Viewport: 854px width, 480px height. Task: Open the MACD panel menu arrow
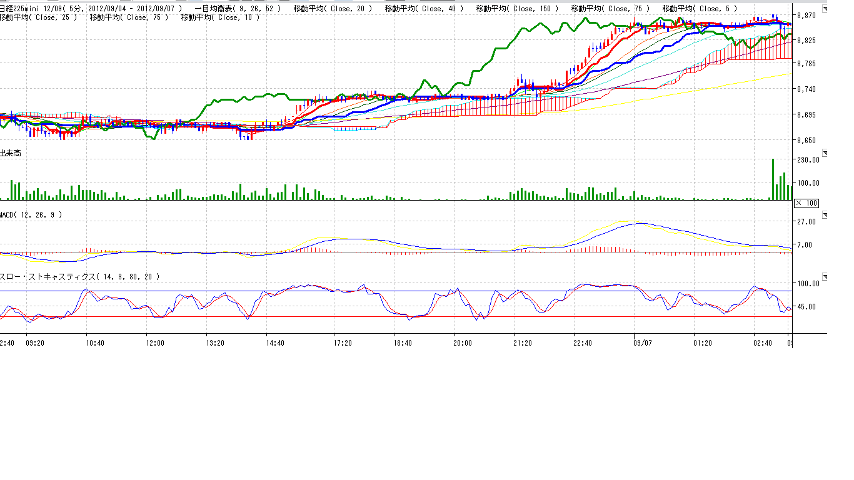(825, 215)
